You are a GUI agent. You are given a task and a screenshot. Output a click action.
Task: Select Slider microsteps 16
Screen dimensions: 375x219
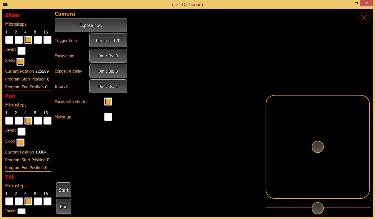point(47,40)
